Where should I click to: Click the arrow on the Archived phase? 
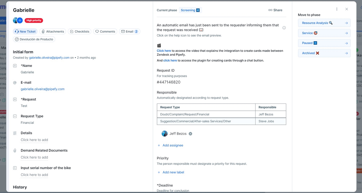click(346, 53)
